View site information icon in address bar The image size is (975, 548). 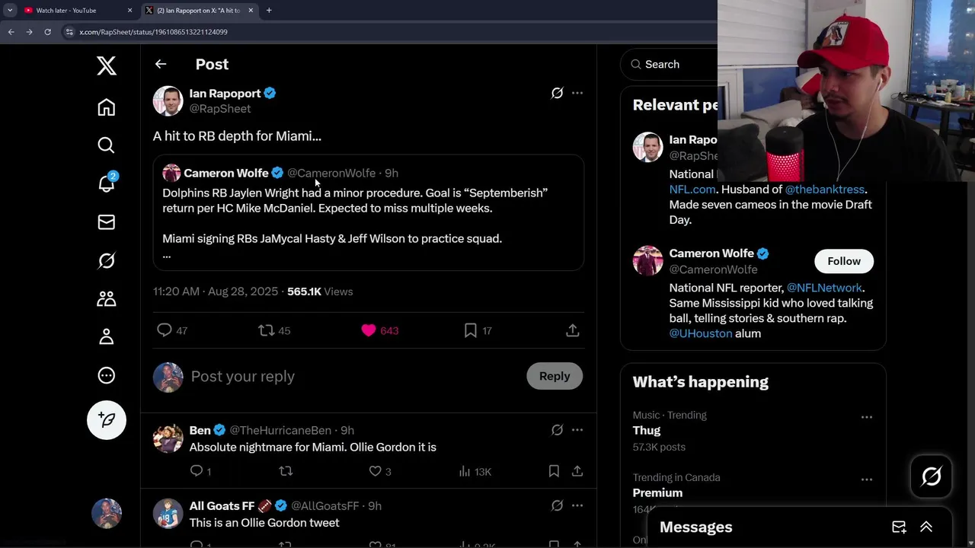[69, 32]
